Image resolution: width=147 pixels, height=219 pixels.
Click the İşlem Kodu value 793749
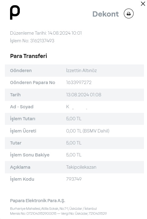tap(74, 179)
